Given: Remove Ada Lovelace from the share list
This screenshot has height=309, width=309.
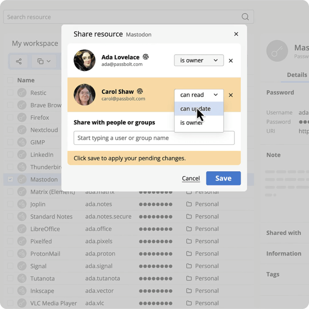Looking at the screenshot, I should 231,60.
